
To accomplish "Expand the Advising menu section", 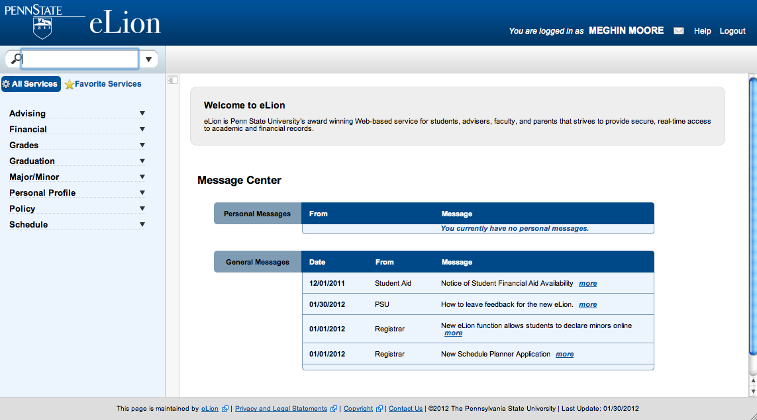I will [x=142, y=113].
